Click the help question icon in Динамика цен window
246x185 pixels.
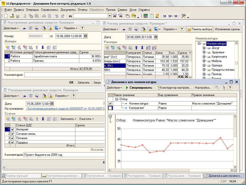230,88
